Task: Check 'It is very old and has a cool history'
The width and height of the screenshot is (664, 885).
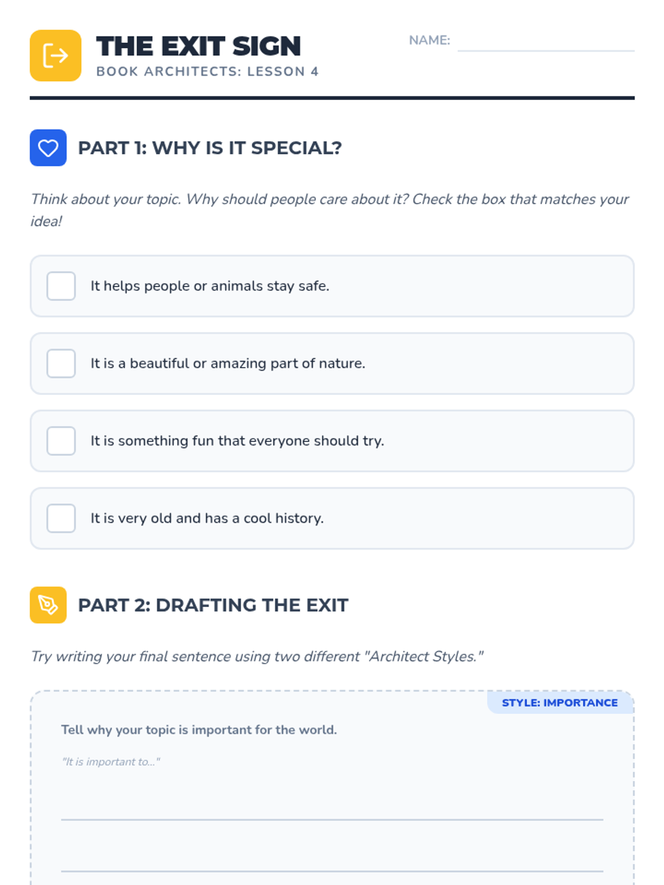Action: click(x=61, y=518)
